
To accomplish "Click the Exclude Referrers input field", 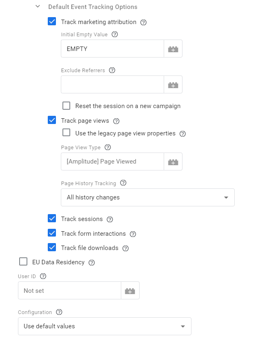I will (x=112, y=85).
